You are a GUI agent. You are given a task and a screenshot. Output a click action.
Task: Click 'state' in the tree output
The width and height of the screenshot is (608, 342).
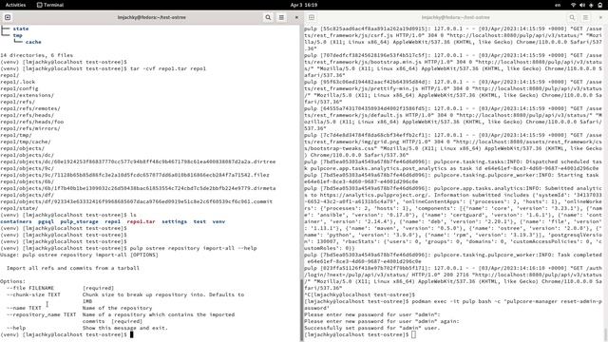21,28
